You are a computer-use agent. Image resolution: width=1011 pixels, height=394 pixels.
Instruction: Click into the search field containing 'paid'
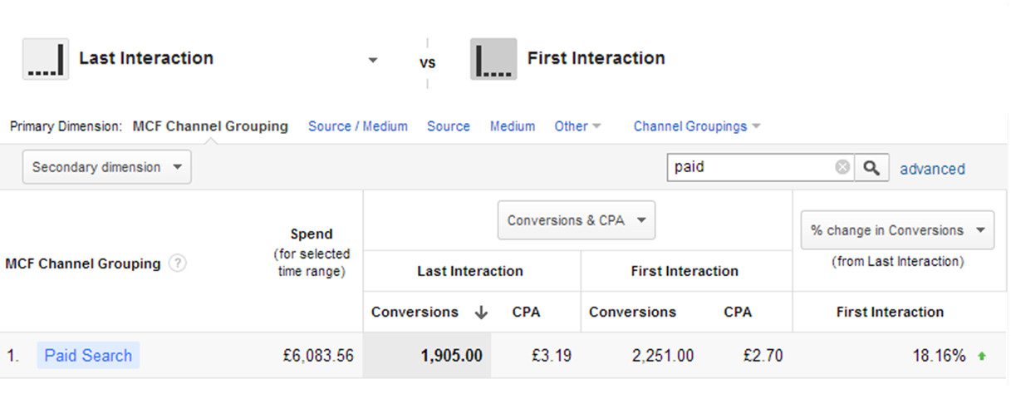pos(748,167)
